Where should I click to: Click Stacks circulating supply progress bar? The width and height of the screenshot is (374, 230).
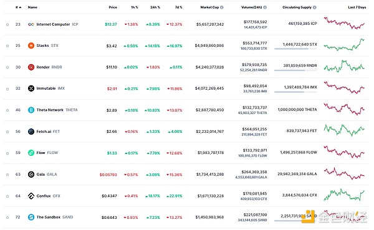295,49
